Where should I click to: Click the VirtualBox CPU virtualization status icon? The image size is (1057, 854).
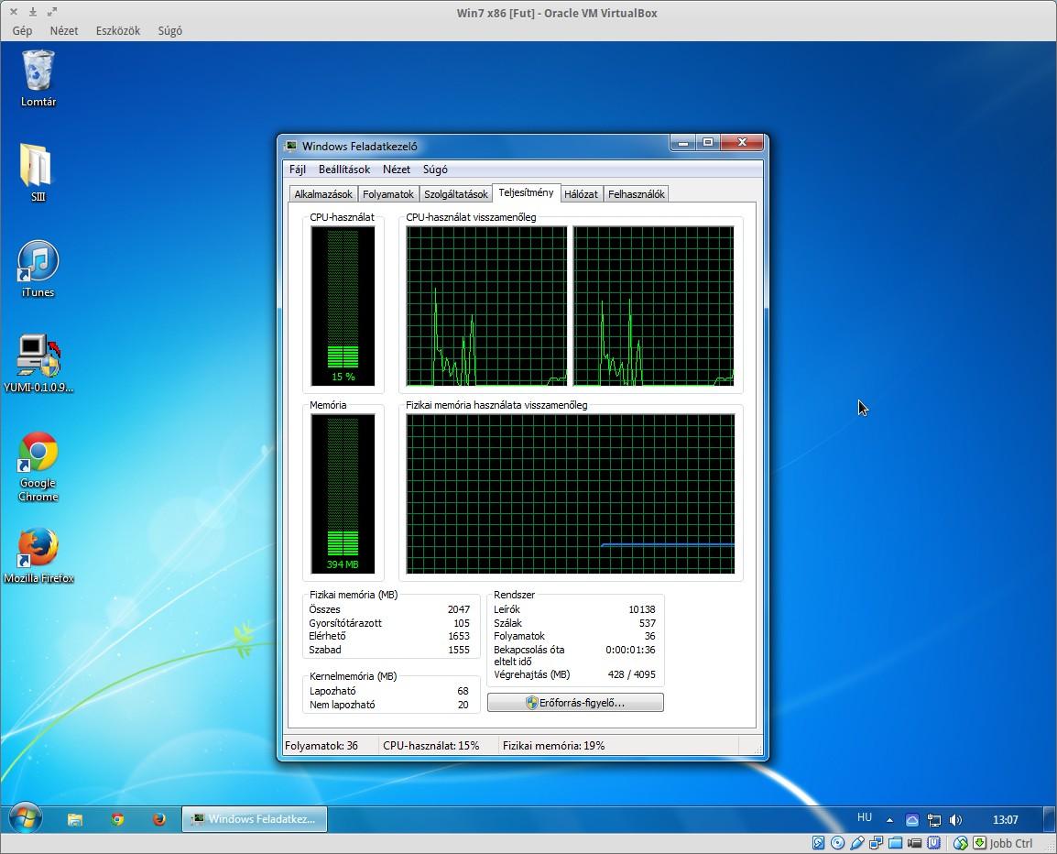pyautogui.click(x=933, y=842)
